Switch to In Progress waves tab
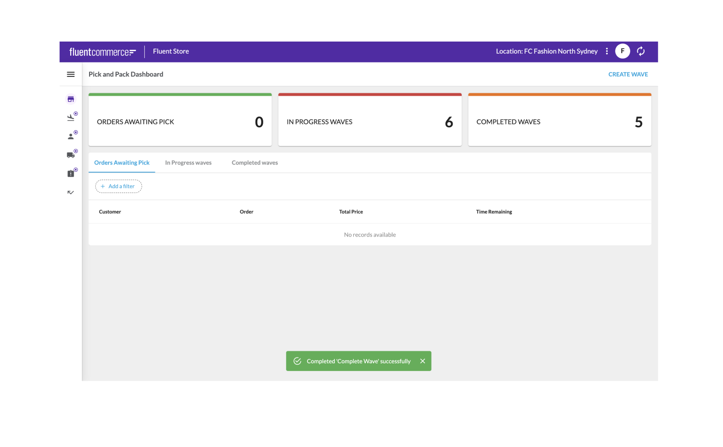The height and width of the screenshot is (447, 723). coord(188,163)
